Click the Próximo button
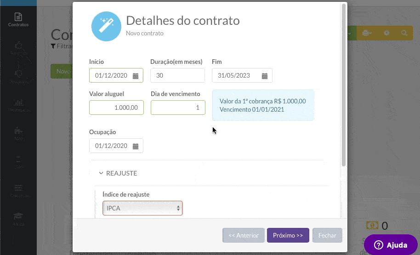Screen dimensions: 420x255 [x=288, y=235]
